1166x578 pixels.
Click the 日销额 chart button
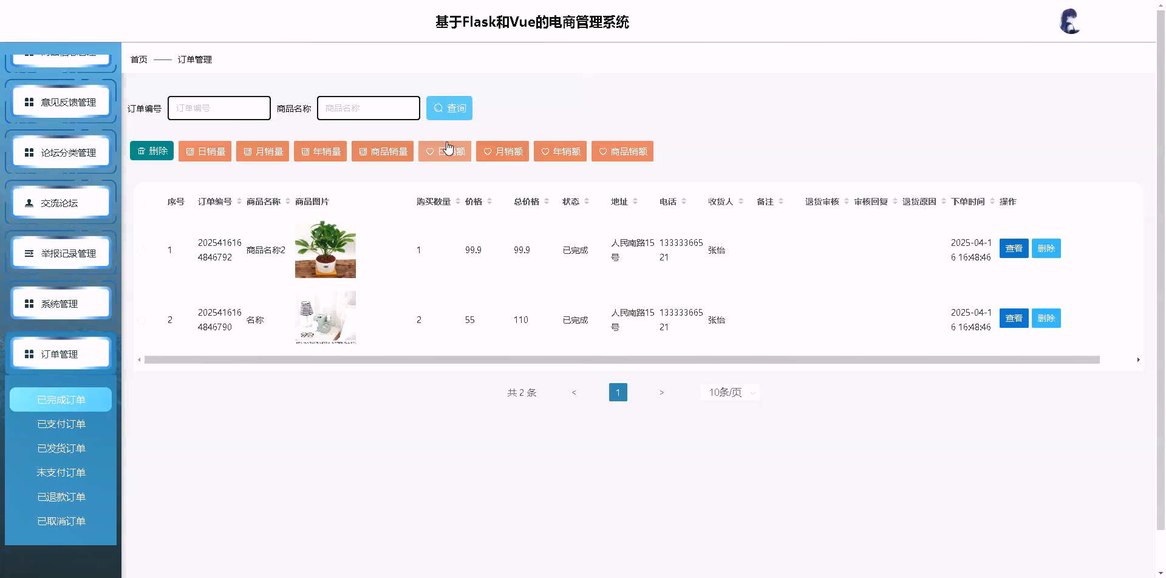coord(445,151)
